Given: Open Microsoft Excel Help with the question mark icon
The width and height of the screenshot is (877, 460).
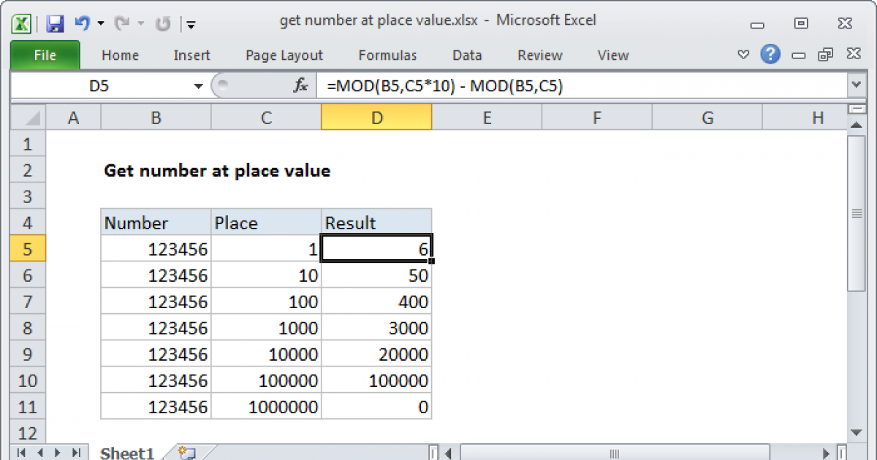Looking at the screenshot, I should click(770, 55).
